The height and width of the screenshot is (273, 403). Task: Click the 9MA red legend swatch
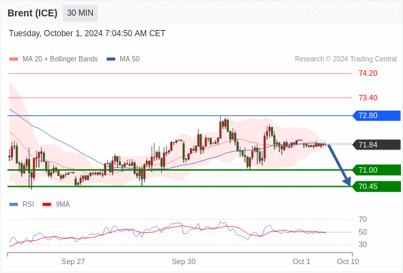point(46,205)
